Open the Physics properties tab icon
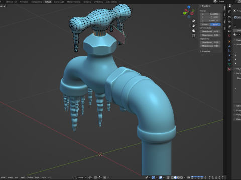 coord(229,55)
